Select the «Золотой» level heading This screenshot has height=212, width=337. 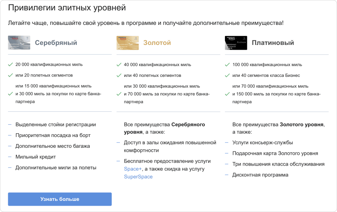coord(157,43)
